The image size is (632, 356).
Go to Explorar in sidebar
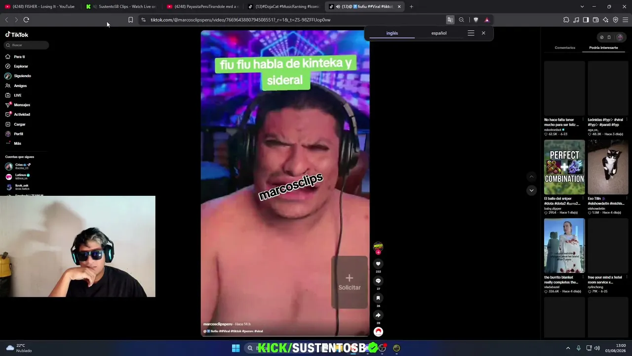click(x=17, y=66)
